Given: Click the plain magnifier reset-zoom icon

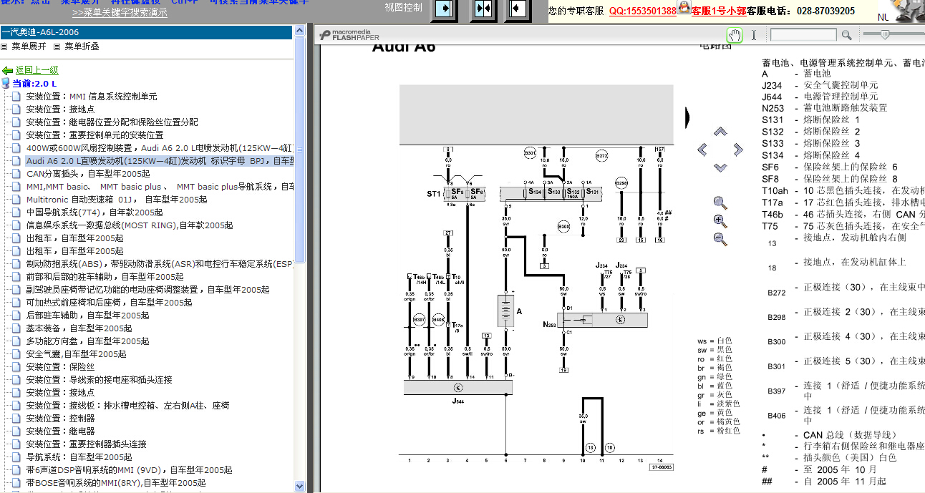Looking at the screenshot, I should tap(721, 202).
